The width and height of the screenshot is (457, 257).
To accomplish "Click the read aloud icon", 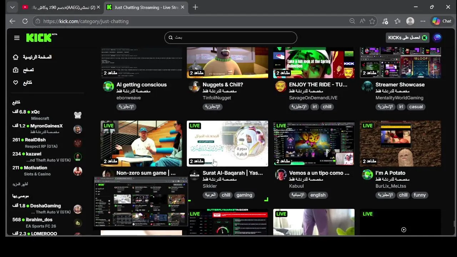I will pos(362,21).
